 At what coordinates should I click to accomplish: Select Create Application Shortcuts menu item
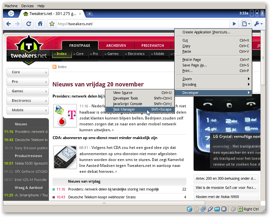213,32
